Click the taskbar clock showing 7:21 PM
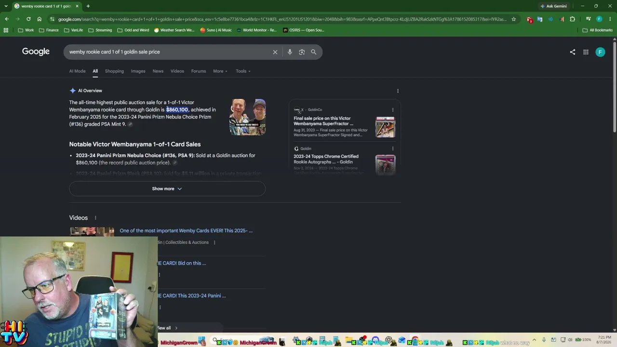This screenshot has width=617, height=347. (604, 340)
